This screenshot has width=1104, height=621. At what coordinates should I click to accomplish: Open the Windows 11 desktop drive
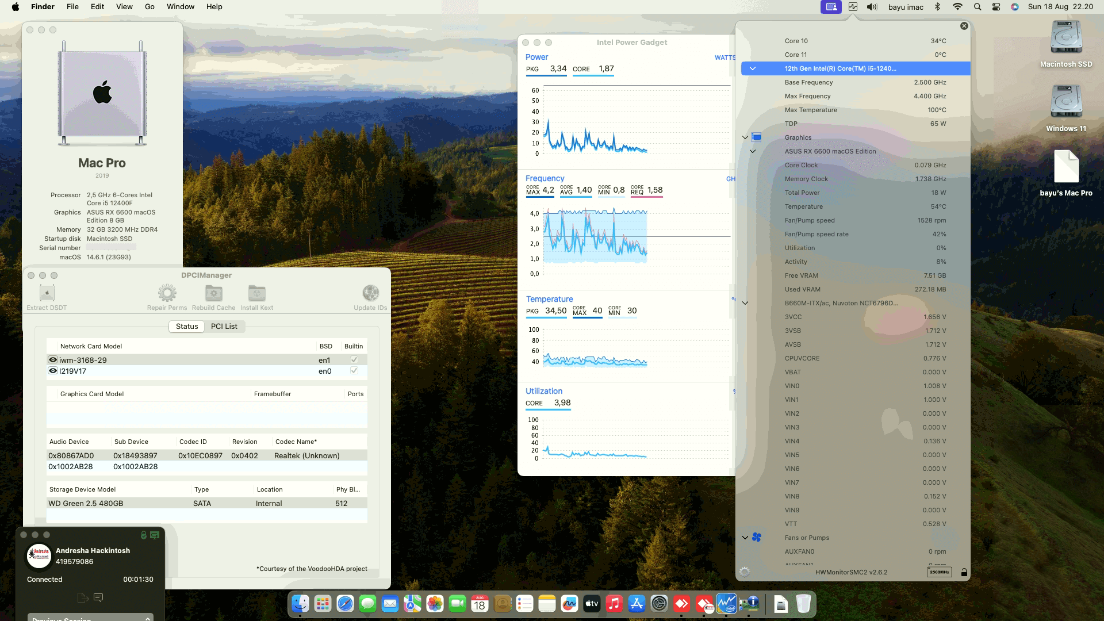click(x=1066, y=108)
